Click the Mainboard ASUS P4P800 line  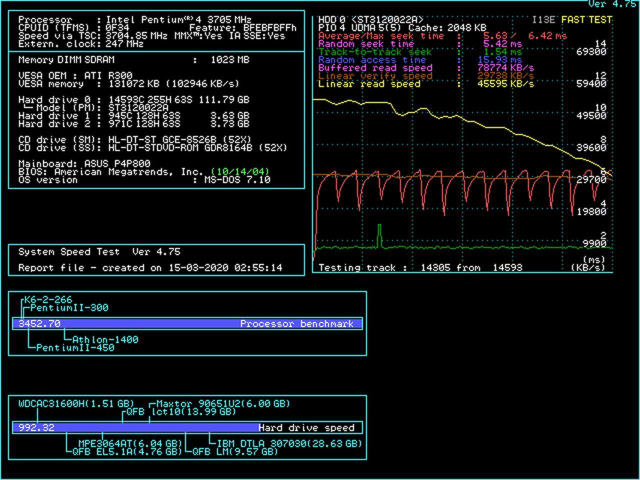tap(84, 163)
